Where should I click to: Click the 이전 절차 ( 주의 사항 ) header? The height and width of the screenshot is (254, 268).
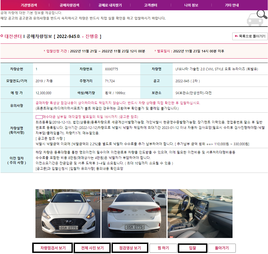(17, 160)
